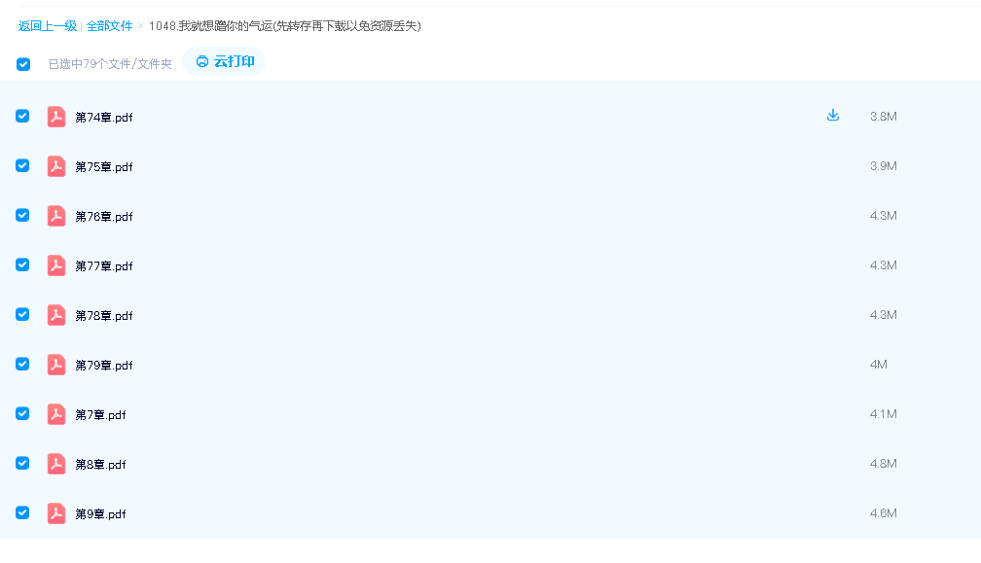The height and width of the screenshot is (563, 981).
Task: Uncheck the checkbox for 第74章.pdf
Action: [22, 116]
